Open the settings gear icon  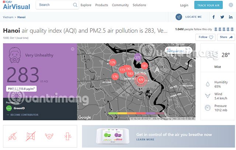pos(231,5)
